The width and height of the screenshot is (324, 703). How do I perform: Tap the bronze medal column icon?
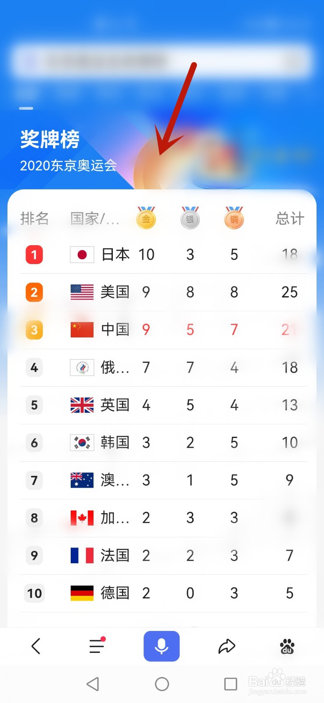click(x=234, y=217)
